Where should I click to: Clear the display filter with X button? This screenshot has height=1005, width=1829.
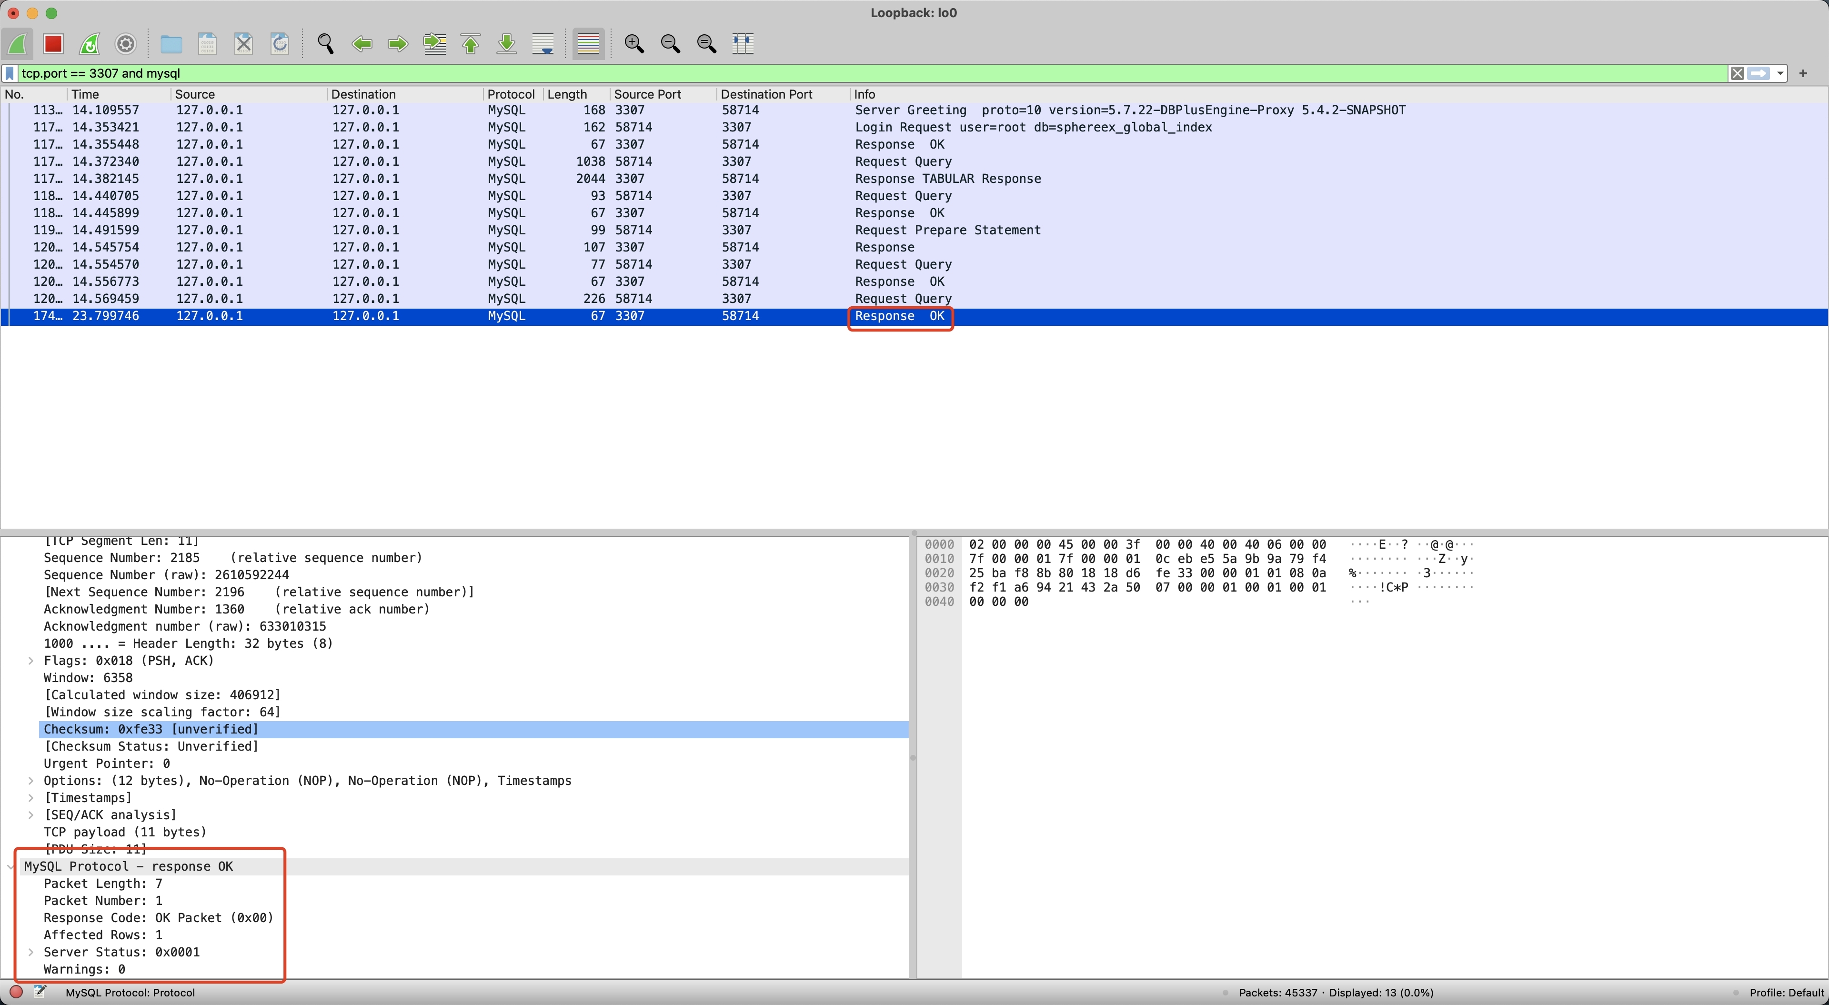tap(1737, 73)
